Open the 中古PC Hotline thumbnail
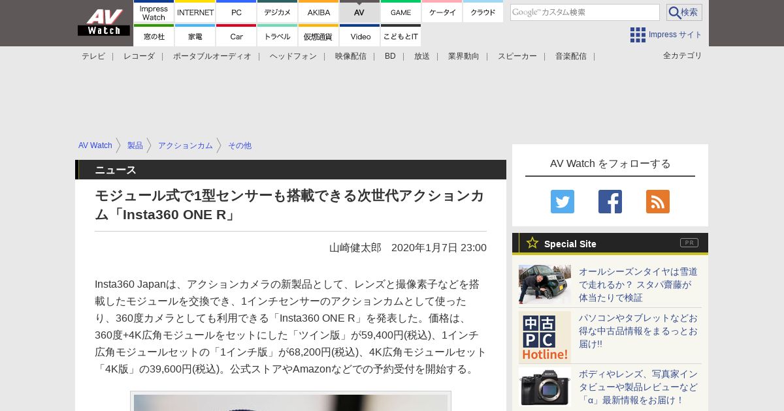This screenshot has height=411, width=784. pyautogui.click(x=545, y=337)
